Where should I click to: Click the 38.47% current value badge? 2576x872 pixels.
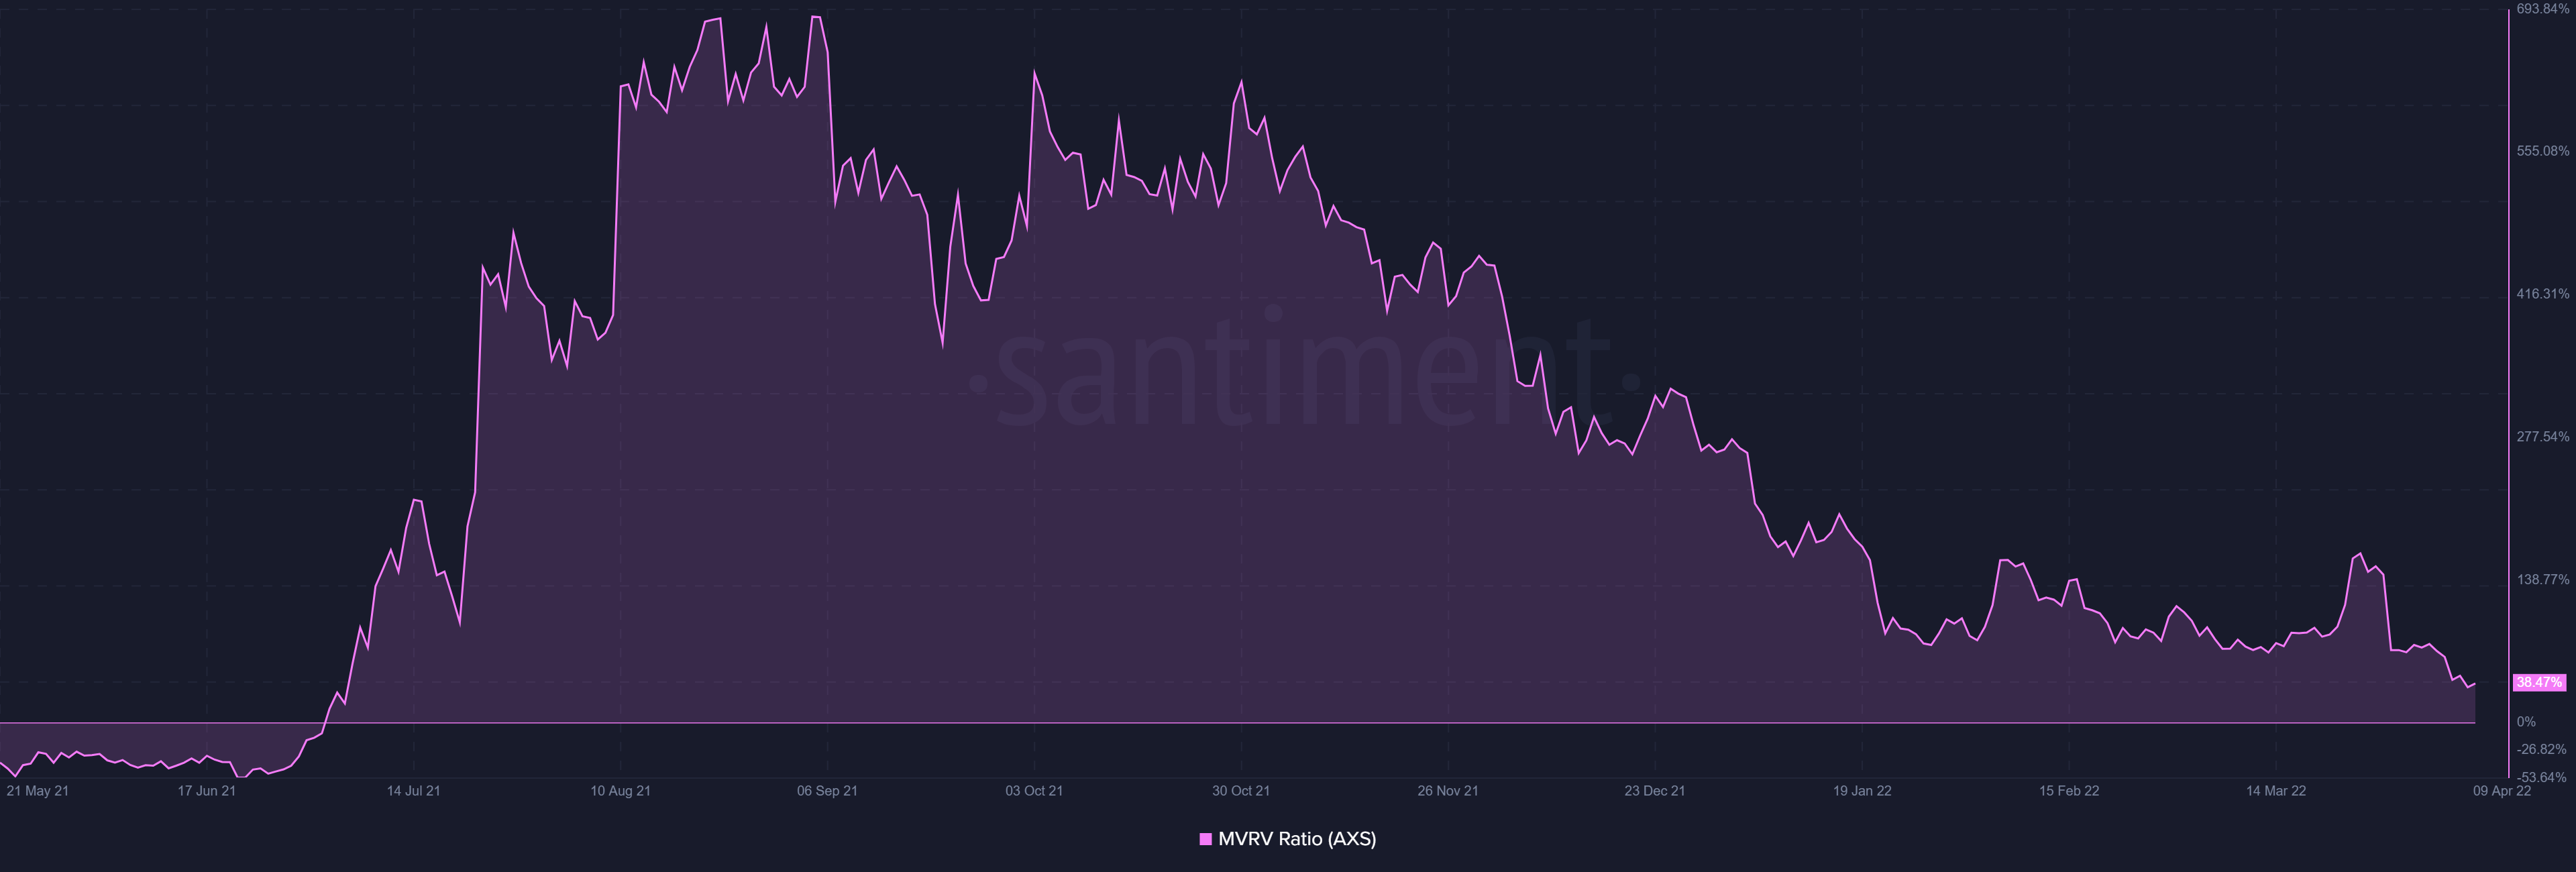(2539, 682)
